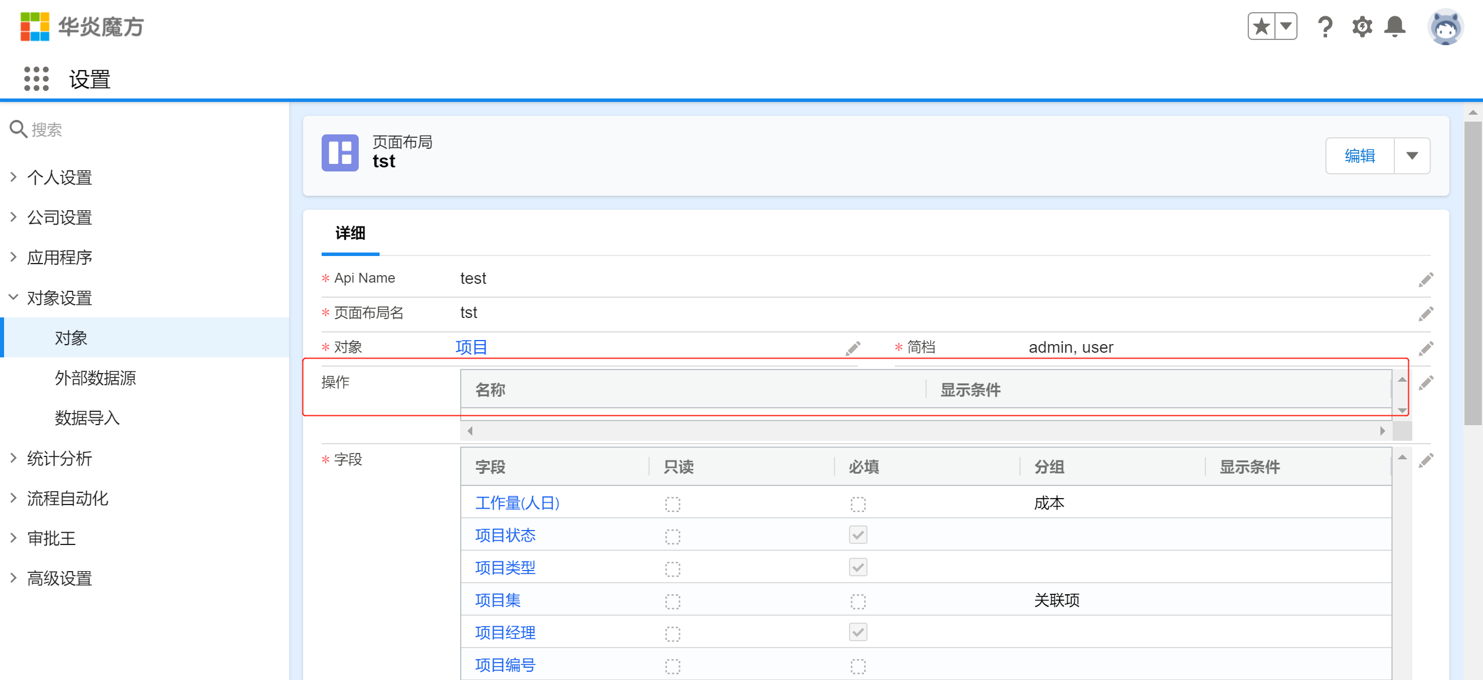The height and width of the screenshot is (680, 1483).
Task: Click 成本 group cell
Action: [1050, 503]
